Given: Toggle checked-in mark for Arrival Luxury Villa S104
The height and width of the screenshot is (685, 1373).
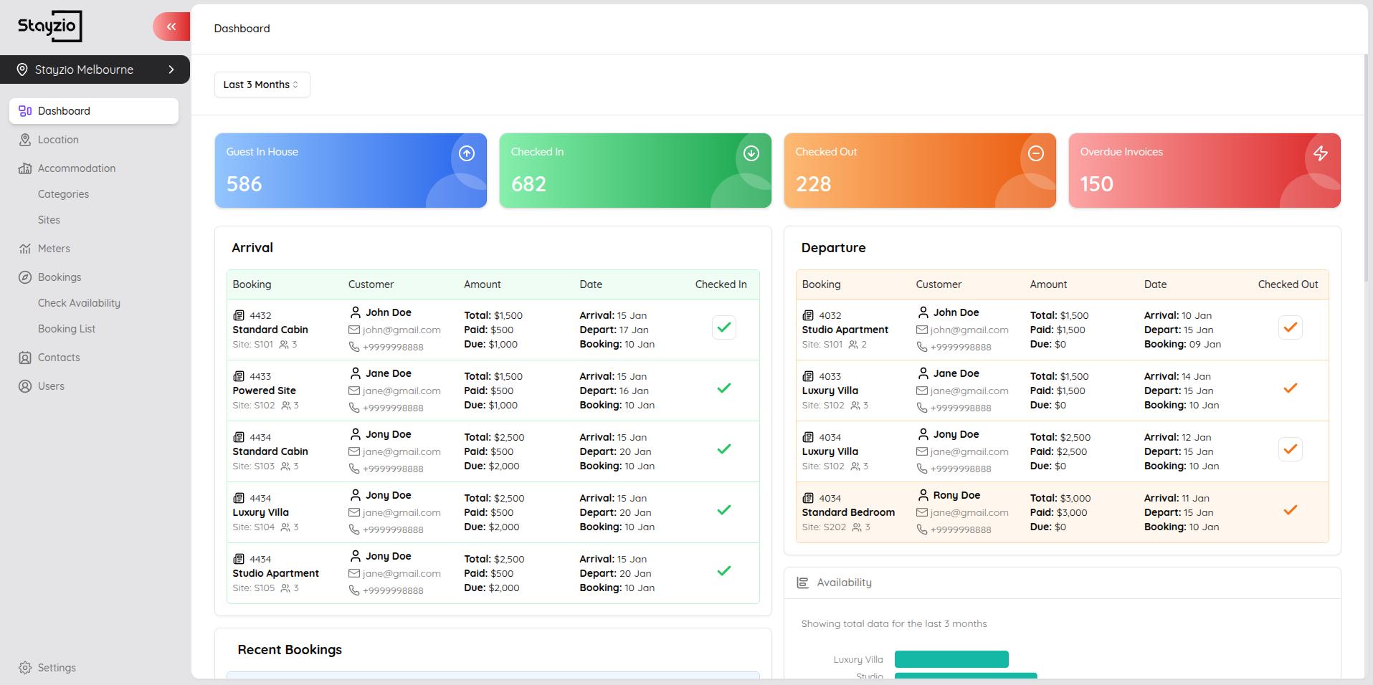Looking at the screenshot, I should click(x=724, y=510).
